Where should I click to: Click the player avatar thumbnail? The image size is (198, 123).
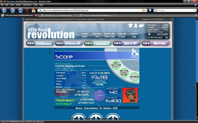[x=130, y=95]
